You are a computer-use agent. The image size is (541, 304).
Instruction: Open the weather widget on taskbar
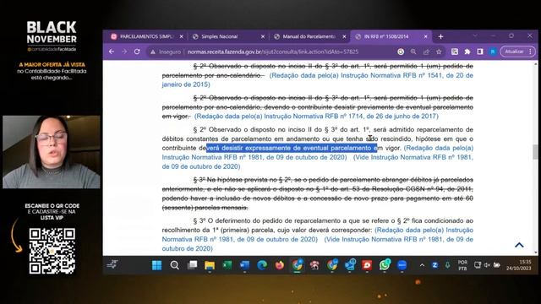click(112, 264)
